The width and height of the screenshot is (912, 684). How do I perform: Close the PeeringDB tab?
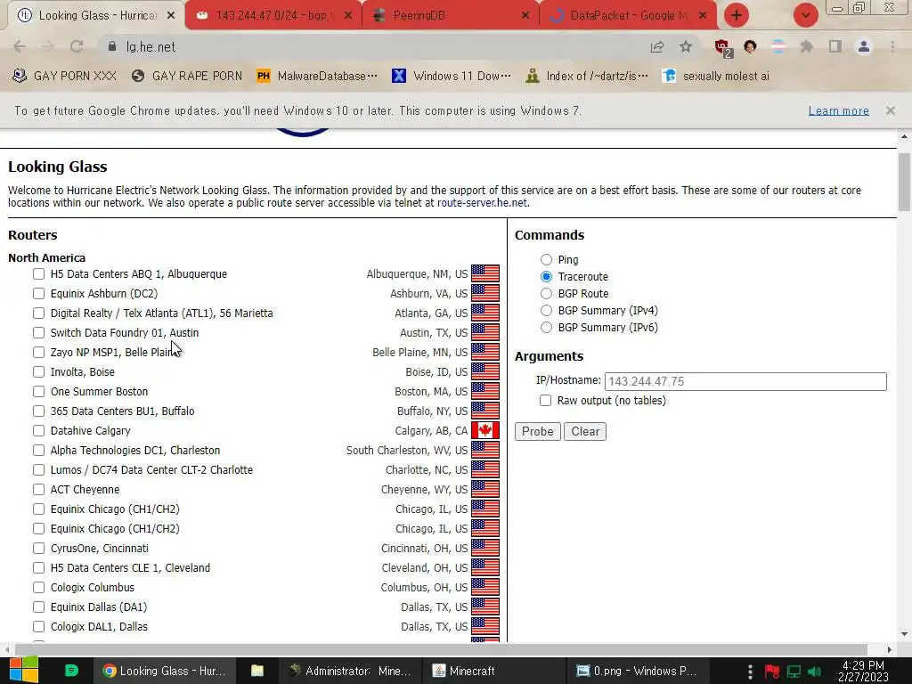point(525,16)
